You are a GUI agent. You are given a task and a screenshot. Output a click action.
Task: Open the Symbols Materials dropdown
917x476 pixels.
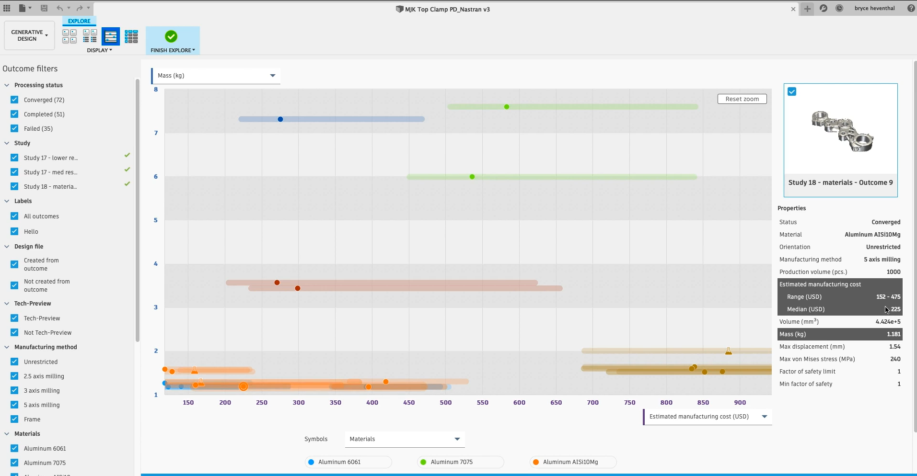click(405, 439)
